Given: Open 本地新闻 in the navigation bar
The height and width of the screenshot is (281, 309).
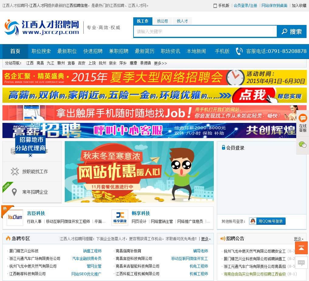Looking at the screenshot, I should coord(196,51).
